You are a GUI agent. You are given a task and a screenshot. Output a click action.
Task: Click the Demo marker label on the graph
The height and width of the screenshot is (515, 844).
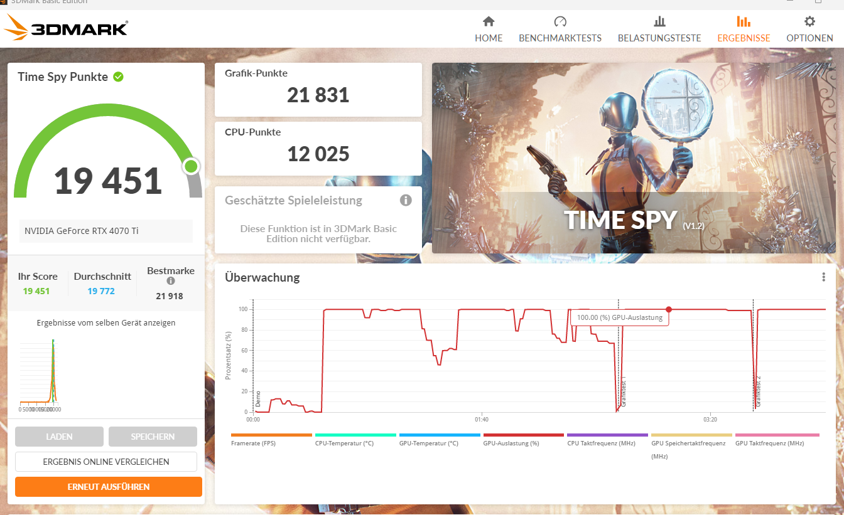click(x=257, y=398)
